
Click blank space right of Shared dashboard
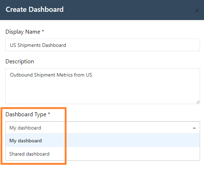124,154
